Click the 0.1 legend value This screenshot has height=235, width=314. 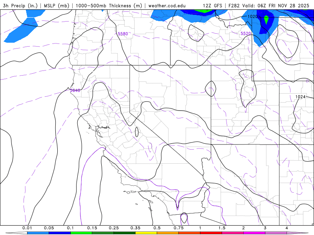coord(70,228)
